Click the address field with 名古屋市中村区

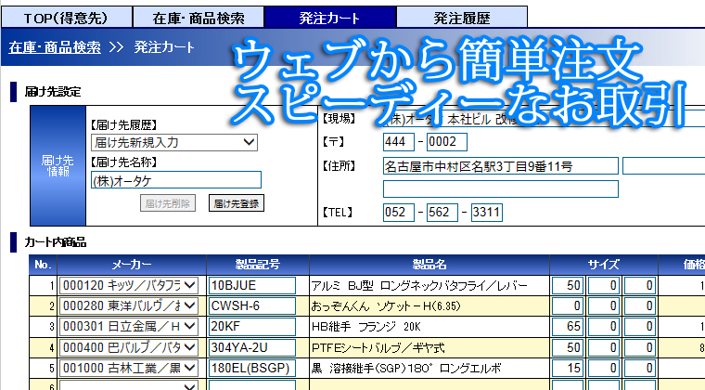[x=500, y=166]
